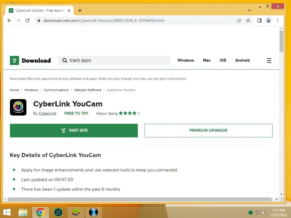Go to Webcam Software breadcrumb
This screenshot has width=291, height=218.
click(x=88, y=90)
